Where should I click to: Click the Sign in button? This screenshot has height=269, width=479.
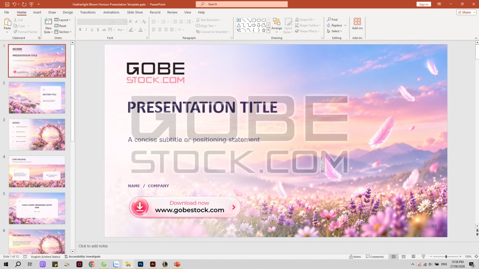click(424, 4)
